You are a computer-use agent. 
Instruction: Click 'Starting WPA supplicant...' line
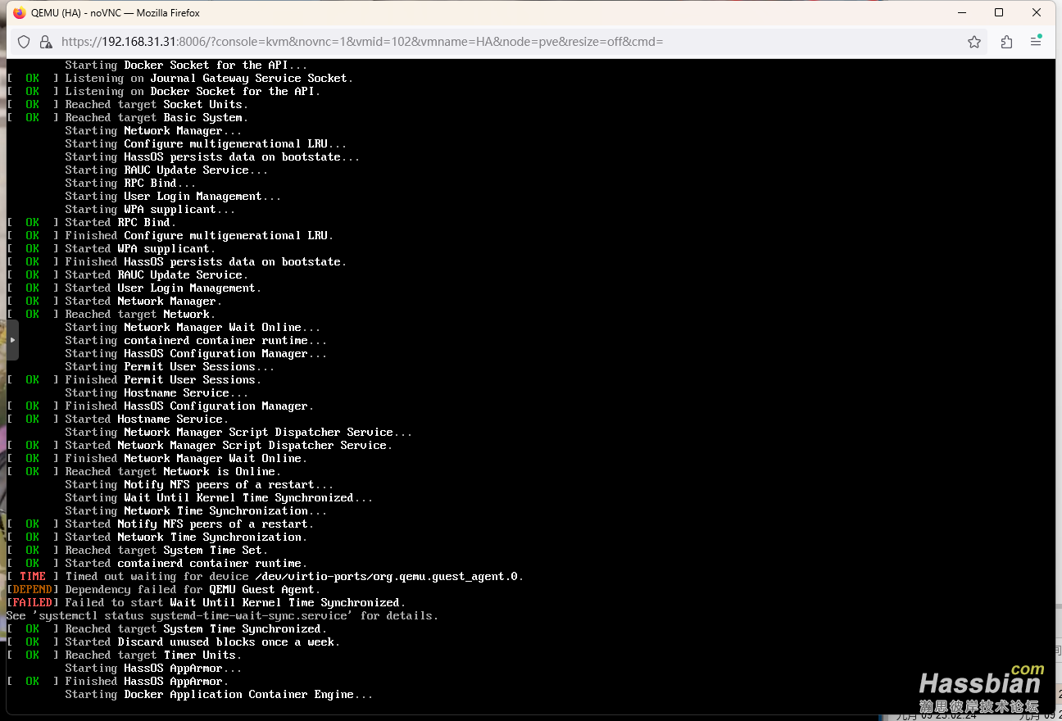pos(150,209)
